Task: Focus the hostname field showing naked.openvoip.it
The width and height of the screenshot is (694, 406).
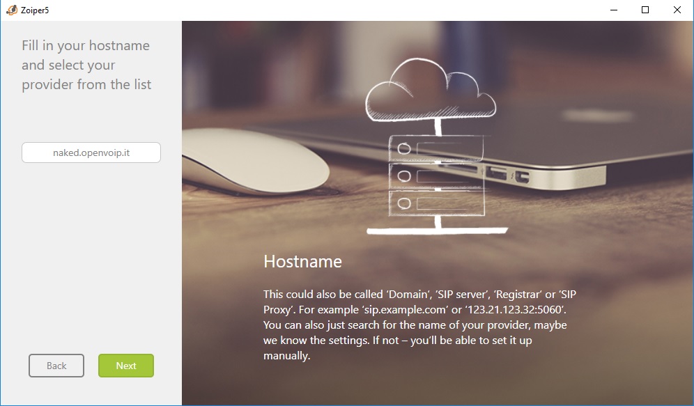Action: point(91,153)
